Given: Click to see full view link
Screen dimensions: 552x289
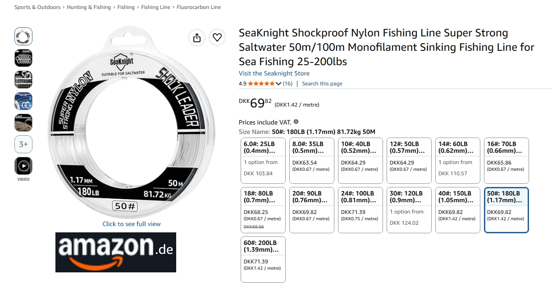Looking at the screenshot, I should click(x=132, y=224).
